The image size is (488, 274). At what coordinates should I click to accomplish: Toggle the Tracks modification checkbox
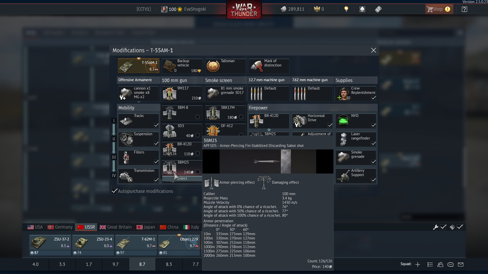pyautogui.click(x=156, y=125)
